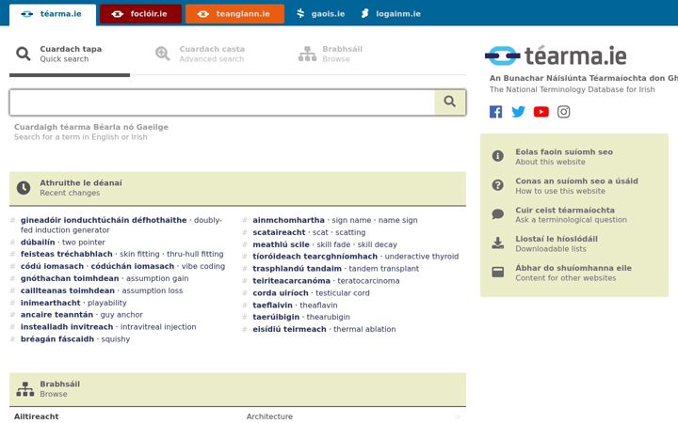This screenshot has height=423, width=678.
Task: Open term meathlú scile
Action: 281,244
